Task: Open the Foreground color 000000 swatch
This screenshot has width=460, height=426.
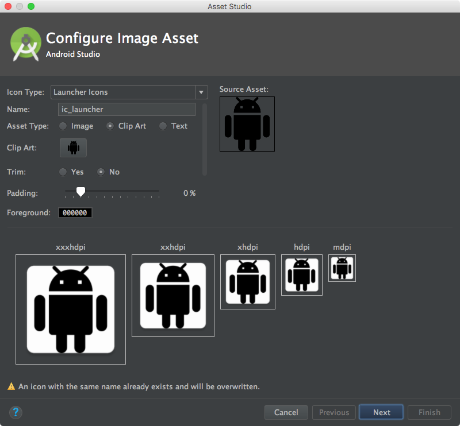Action: pyautogui.click(x=75, y=212)
